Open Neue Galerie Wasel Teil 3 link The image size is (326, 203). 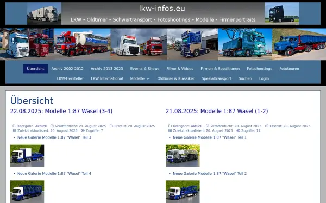pos(54,137)
